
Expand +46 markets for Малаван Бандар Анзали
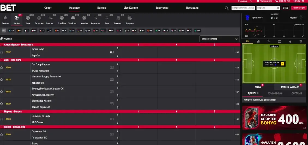237,80
